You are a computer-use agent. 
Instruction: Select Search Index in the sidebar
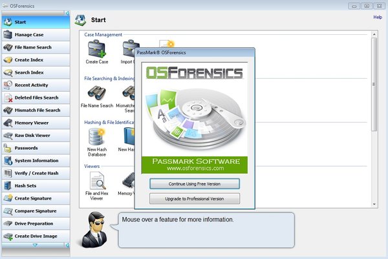36,72
